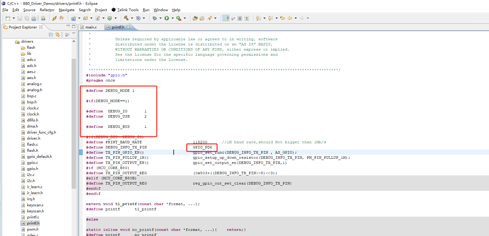The height and width of the screenshot is (236, 489).
Task: Open the Run configurations dropdown arrow
Action: point(172,18)
